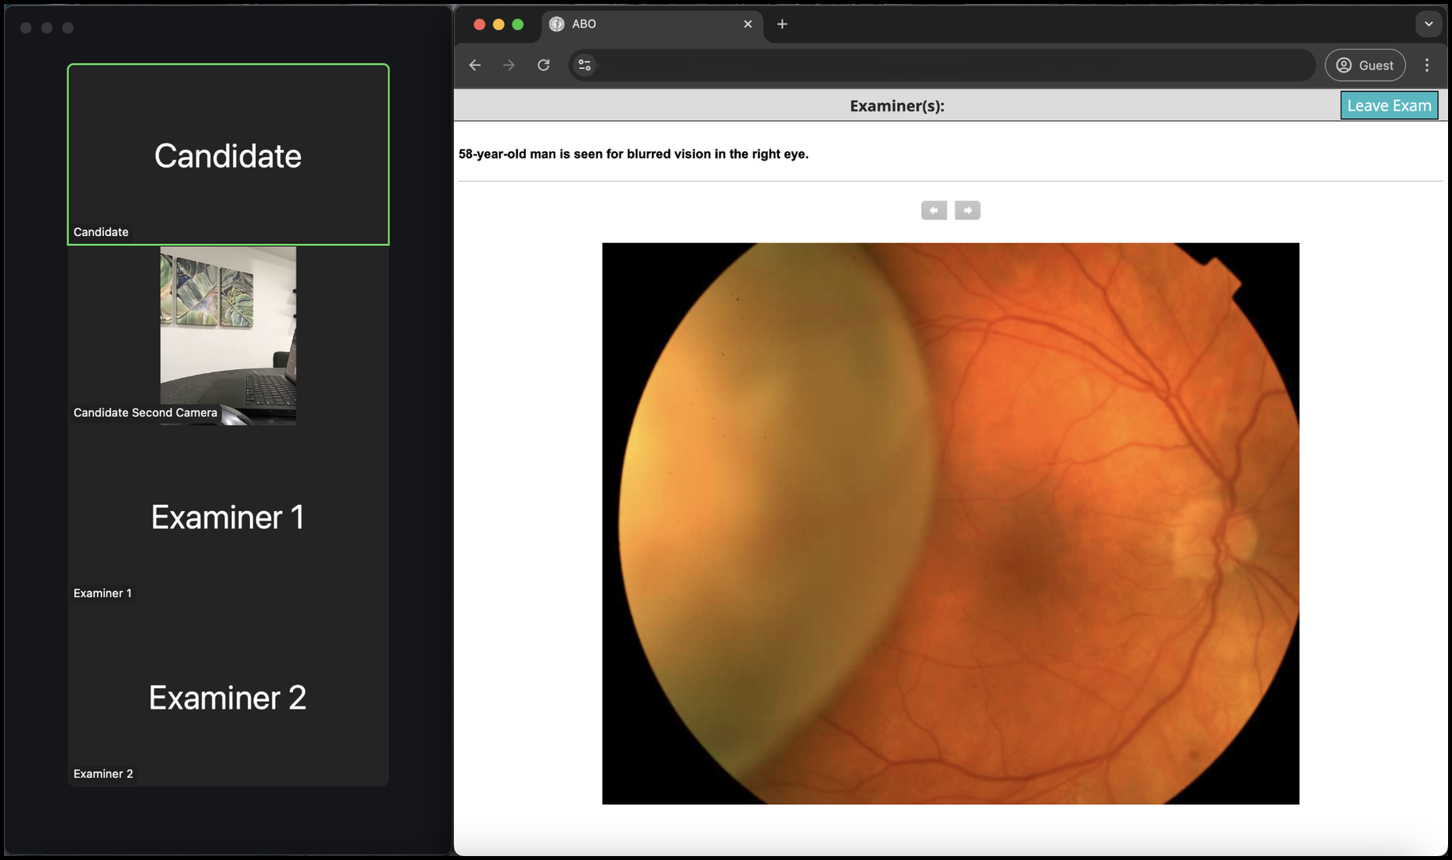Click the browser forward arrow
Image resolution: width=1452 pixels, height=860 pixels.
(509, 65)
